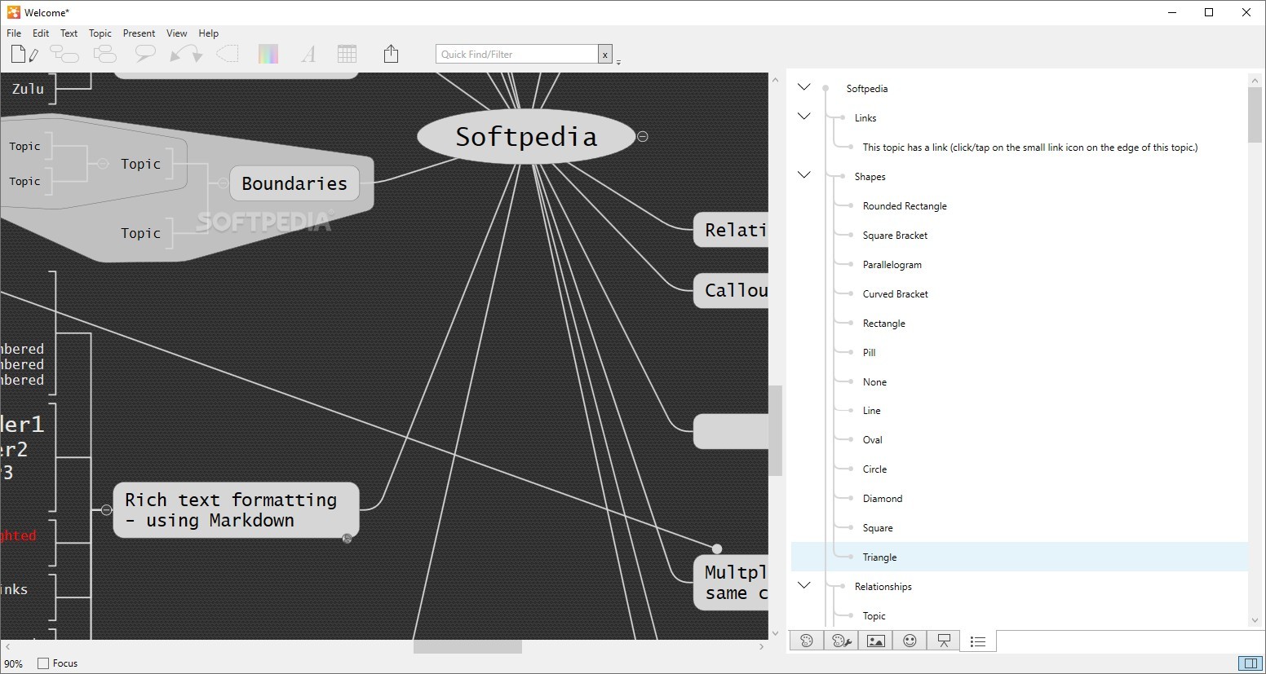The height and width of the screenshot is (674, 1266).
Task: Select Oval in the outline
Action: pos(873,440)
